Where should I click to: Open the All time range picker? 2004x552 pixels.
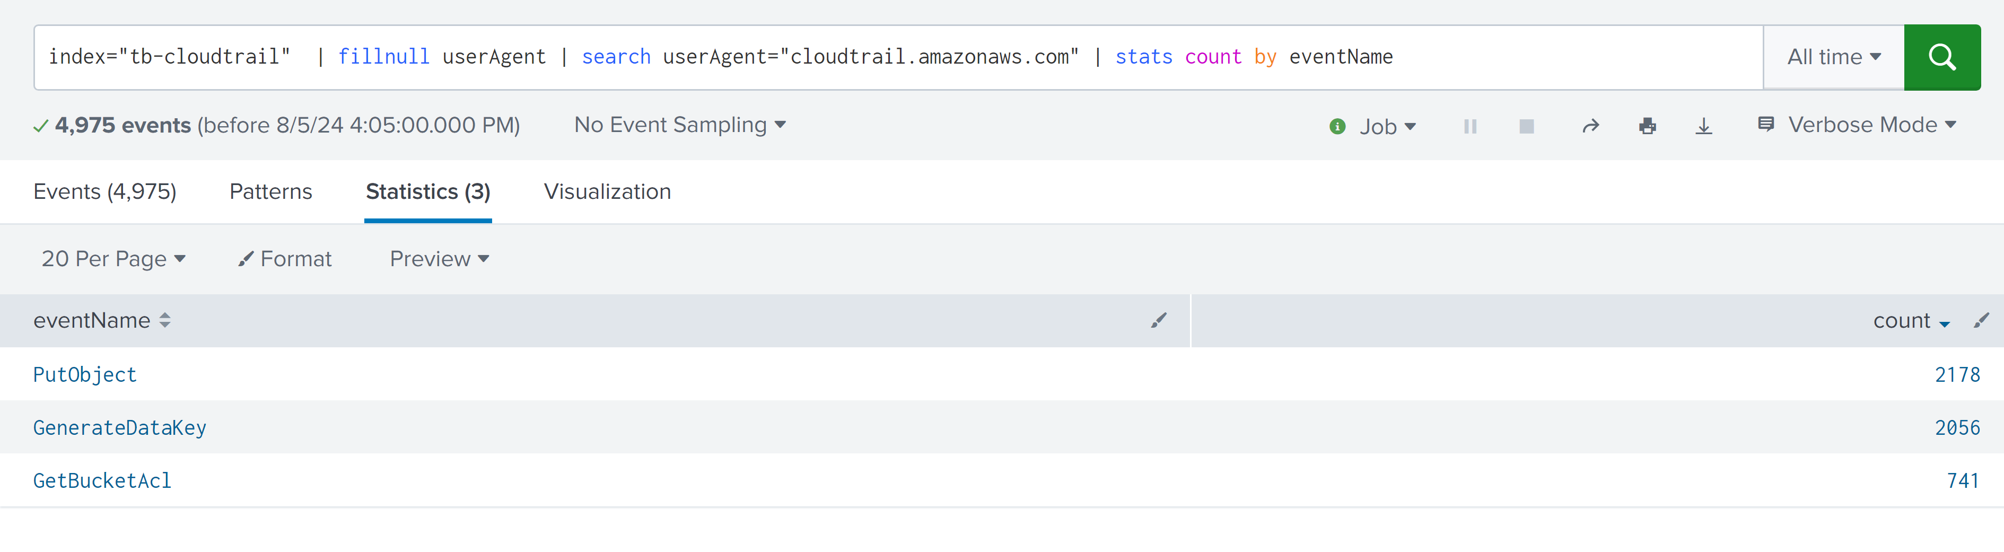1833,57
